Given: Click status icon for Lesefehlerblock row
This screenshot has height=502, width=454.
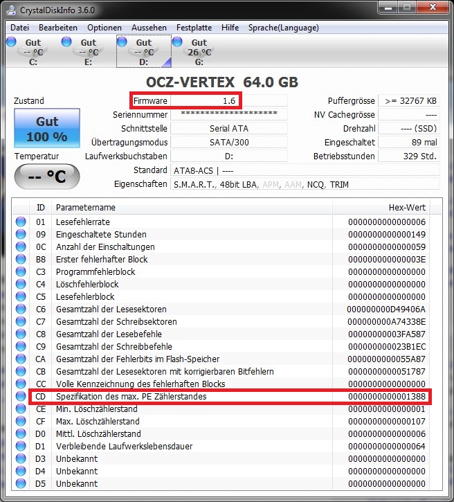Looking at the screenshot, I should click(x=21, y=296).
